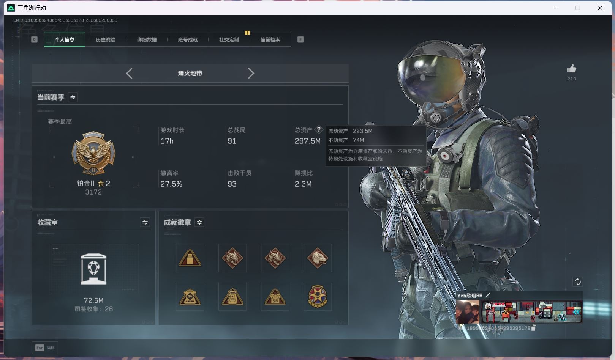Open the 社交定制 tab

229,39
